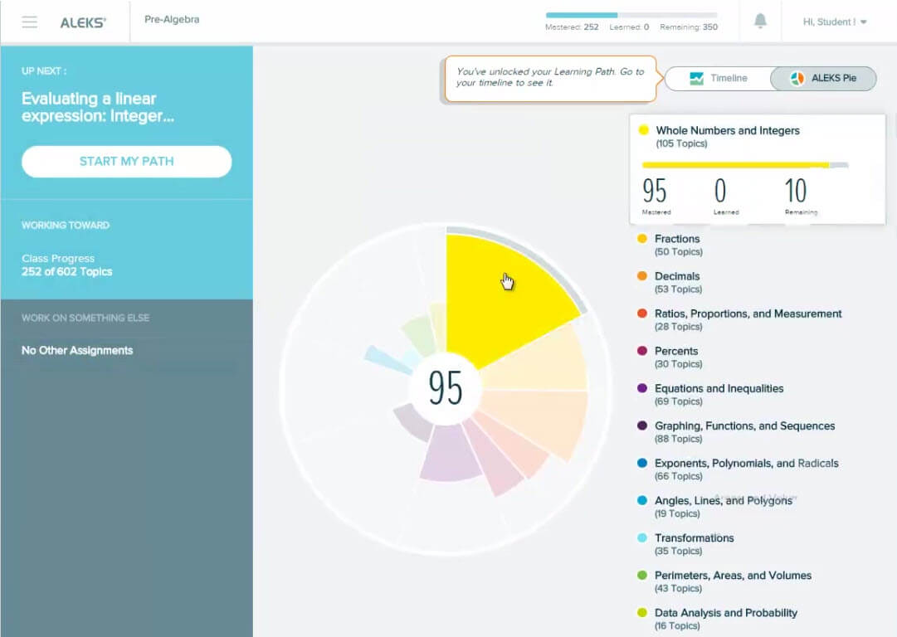
Task: Click the ALEKS logo
Action: tap(83, 22)
